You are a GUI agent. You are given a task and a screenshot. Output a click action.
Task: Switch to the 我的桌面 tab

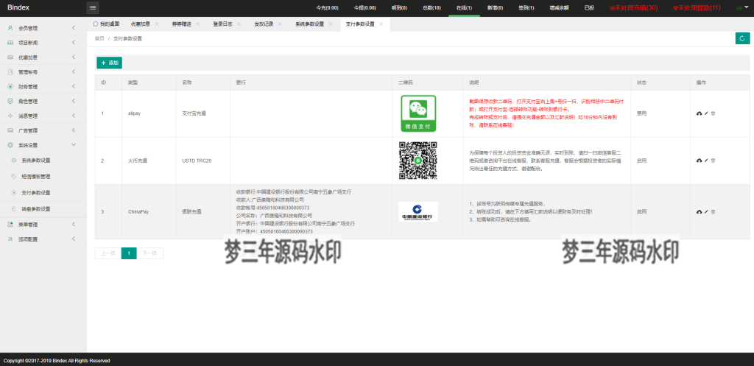click(x=106, y=24)
